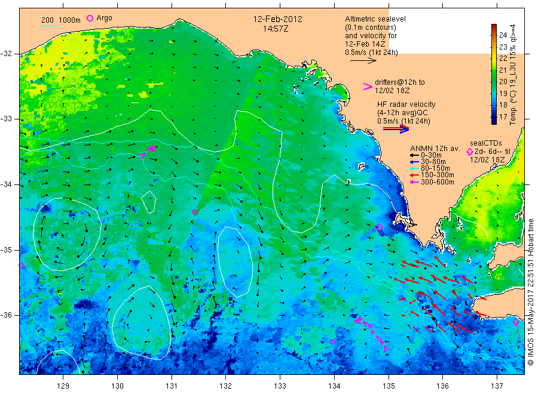Click the '(4-12h avg)QC' text
The image size is (538, 394).
pyautogui.click(x=402, y=113)
